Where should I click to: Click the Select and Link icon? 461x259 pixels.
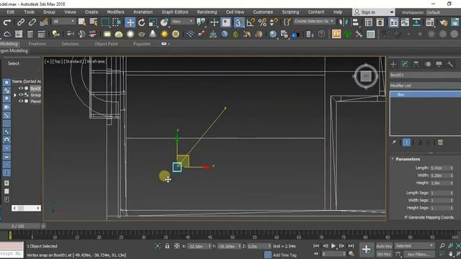coord(21,22)
